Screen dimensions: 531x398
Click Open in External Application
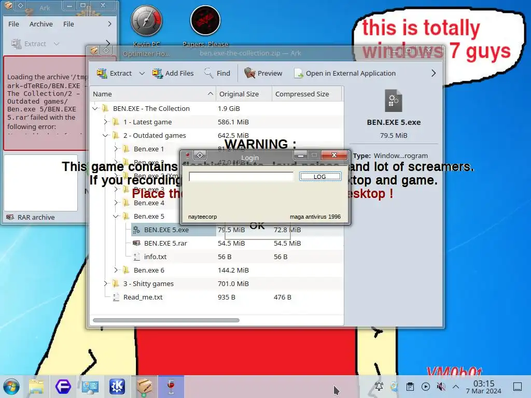[345, 73]
